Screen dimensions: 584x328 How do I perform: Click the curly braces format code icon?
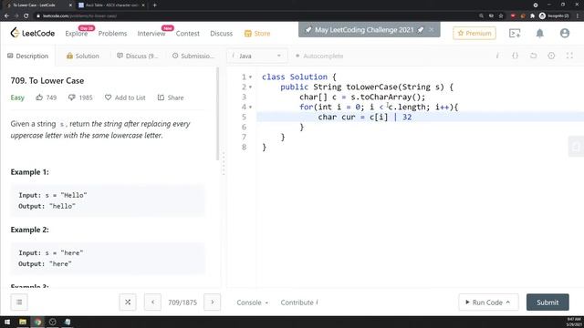point(515,56)
